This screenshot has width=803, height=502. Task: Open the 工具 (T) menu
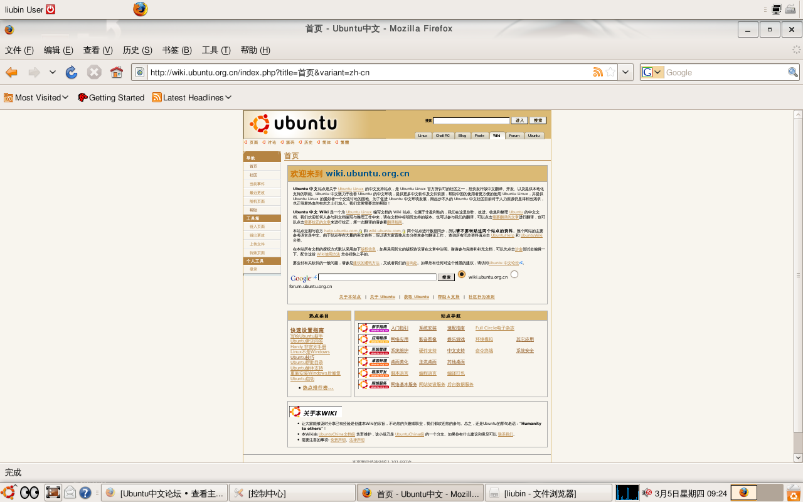point(216,50)
